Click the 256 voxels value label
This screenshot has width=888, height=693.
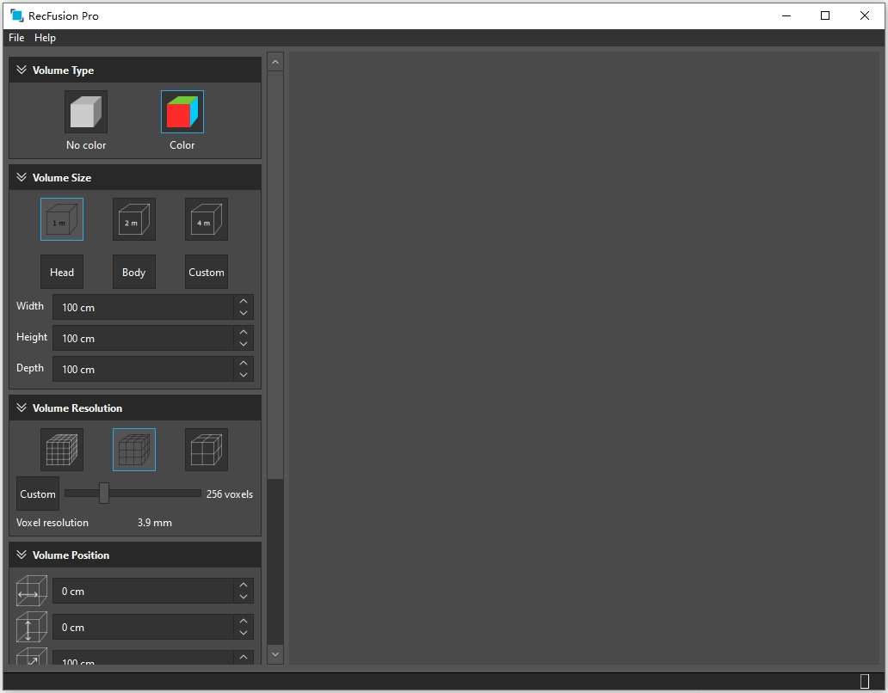point(230,494)
